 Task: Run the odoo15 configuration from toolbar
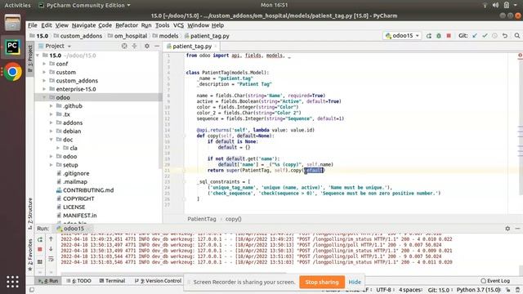429,36
